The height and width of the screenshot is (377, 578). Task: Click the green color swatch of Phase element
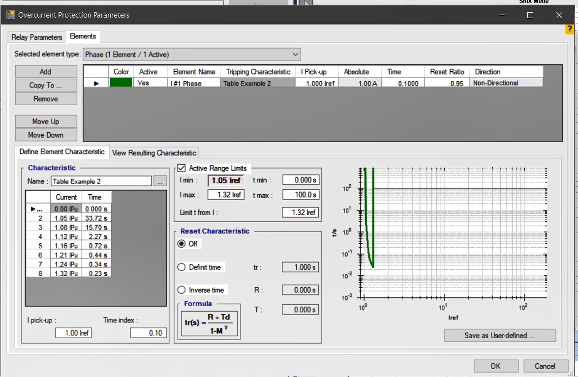pyautogui.click(x=121, y=83)
